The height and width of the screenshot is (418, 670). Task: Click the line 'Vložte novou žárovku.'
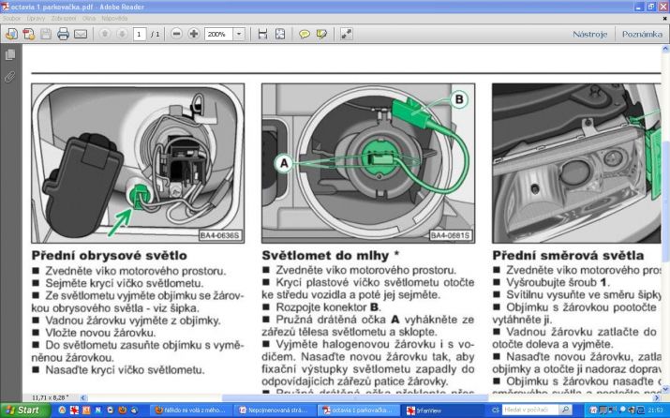(x=100, y=333)
